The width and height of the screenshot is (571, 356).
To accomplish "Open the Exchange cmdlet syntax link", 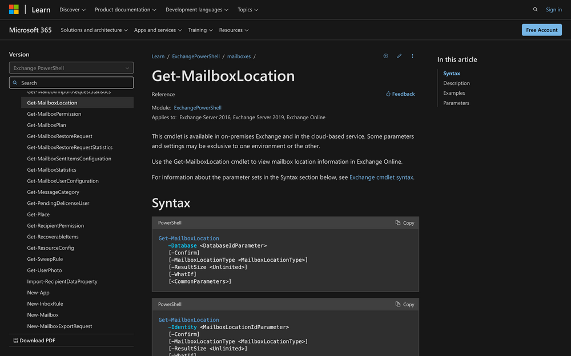I will click(382, 177).
